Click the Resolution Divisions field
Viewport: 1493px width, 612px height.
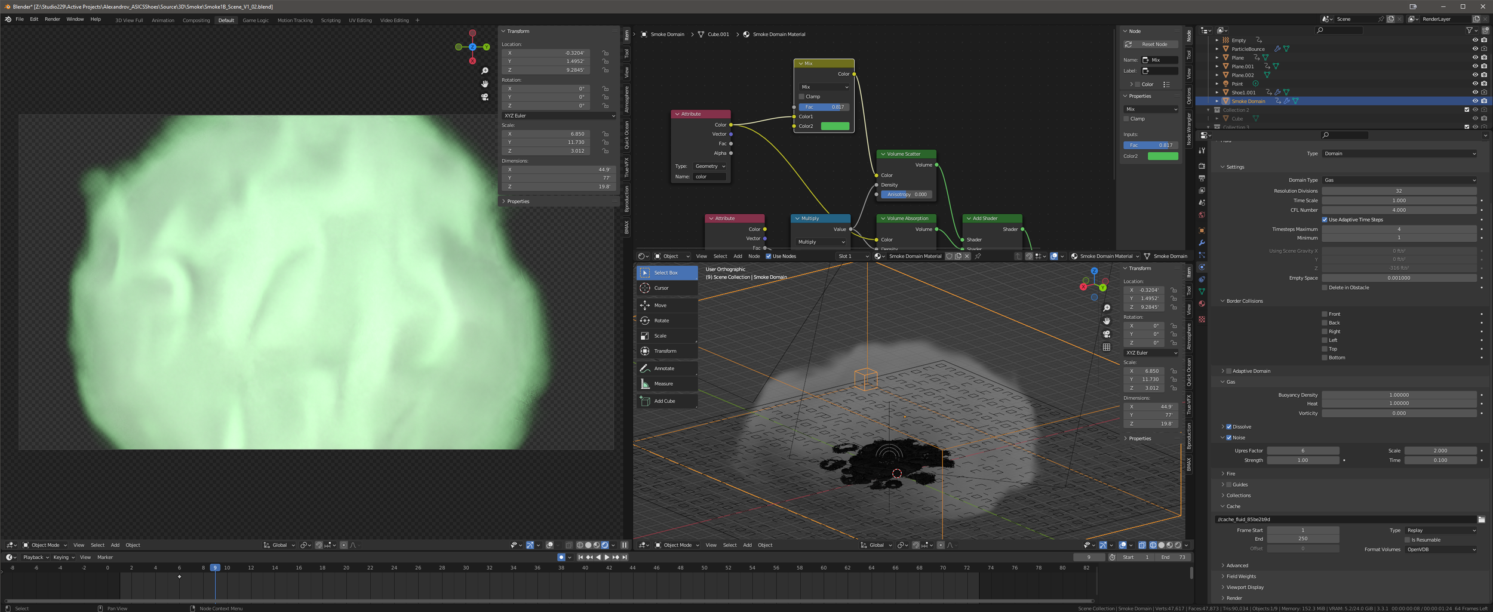click(x=1399, y=191)
